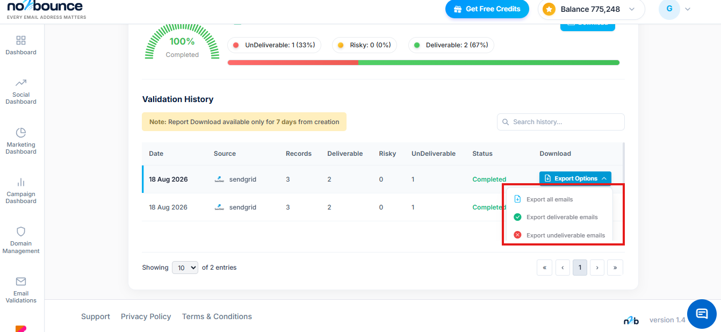Click the Deliverable: 2 (67%) badge

[x=451, y=45]
